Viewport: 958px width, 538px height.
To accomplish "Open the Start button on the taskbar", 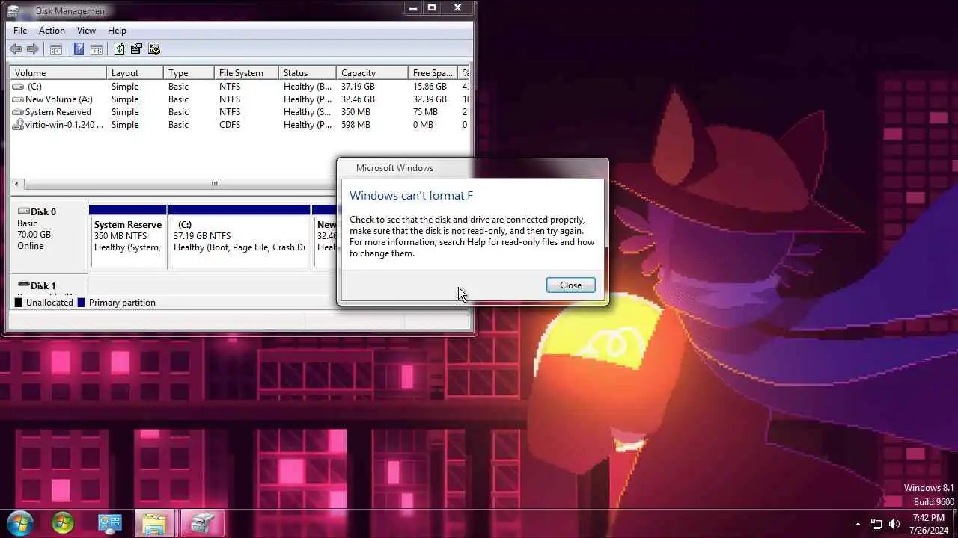I will click(20, 523).
